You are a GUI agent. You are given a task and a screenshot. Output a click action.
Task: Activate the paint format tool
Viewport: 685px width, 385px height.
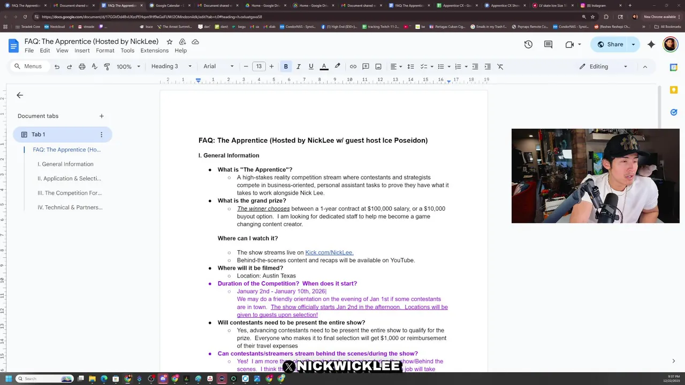(106, 66)
